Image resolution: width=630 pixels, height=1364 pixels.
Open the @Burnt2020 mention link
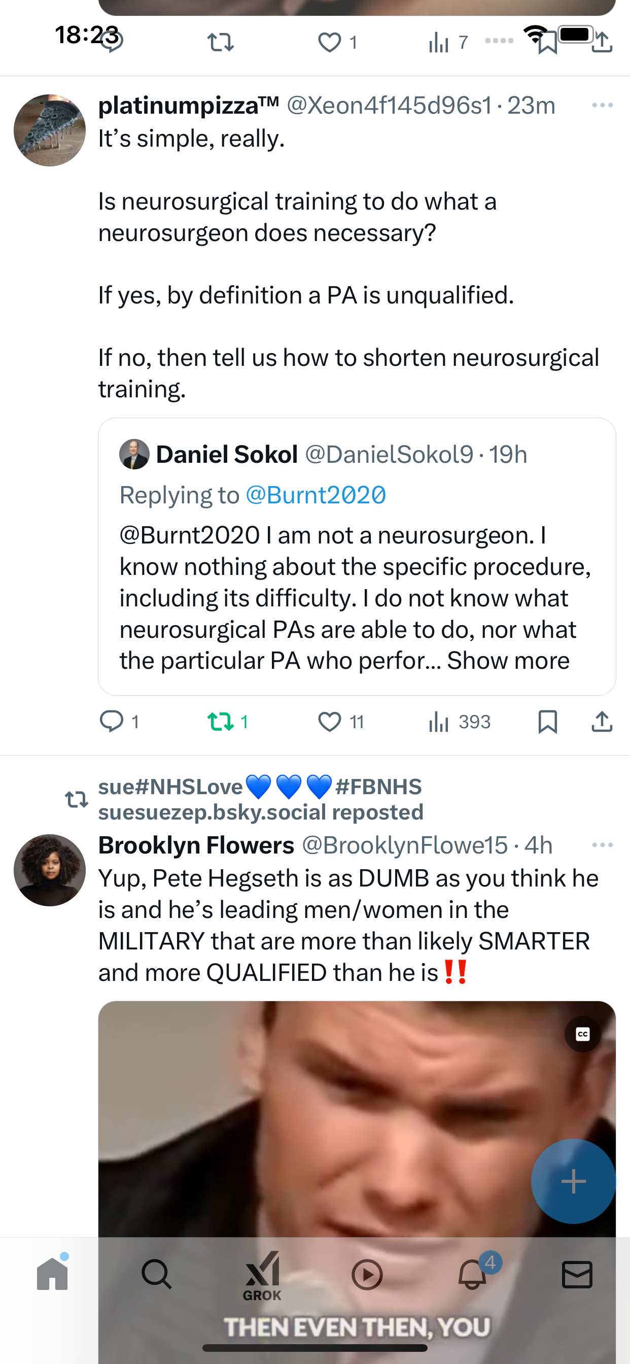coord(316,496)
